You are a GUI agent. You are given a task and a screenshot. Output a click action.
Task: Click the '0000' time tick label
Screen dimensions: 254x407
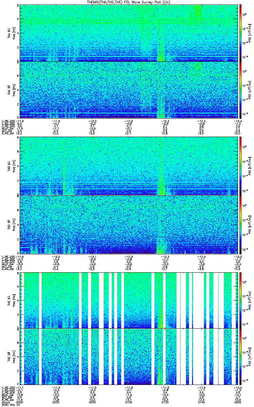20,402
